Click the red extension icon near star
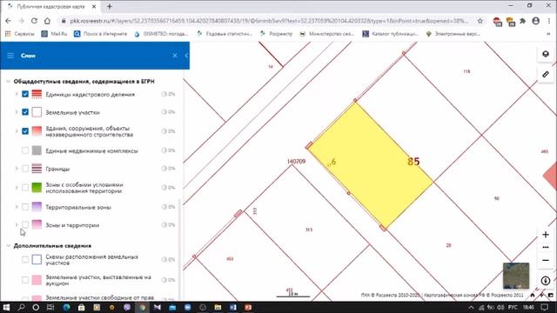 (497, 21)
